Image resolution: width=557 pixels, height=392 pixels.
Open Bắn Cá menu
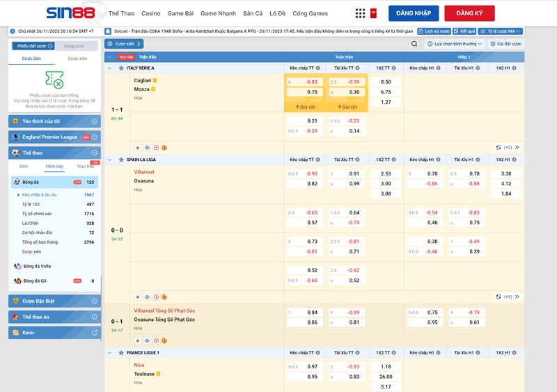point(253,13)
